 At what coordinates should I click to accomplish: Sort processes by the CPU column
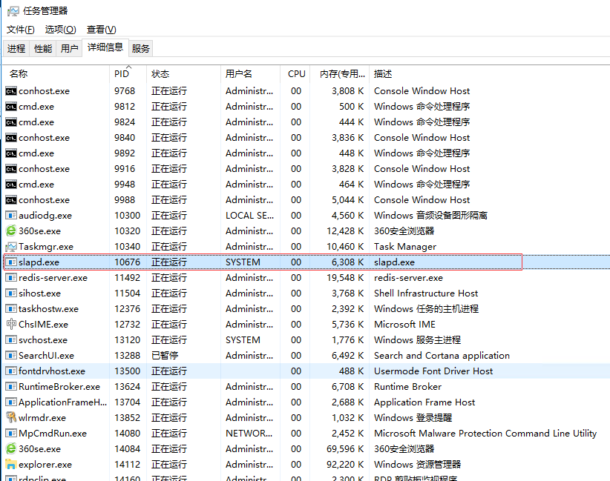(296, 73)
